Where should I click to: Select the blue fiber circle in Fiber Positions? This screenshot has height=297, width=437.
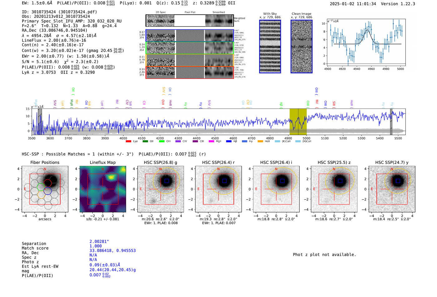[x=47, y=191]
